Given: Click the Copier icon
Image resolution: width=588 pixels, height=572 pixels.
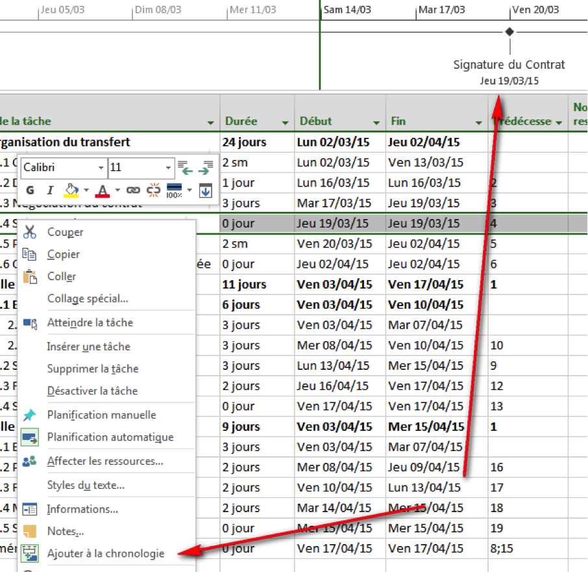Looking at the screenshot, I should tap(30, 254).
